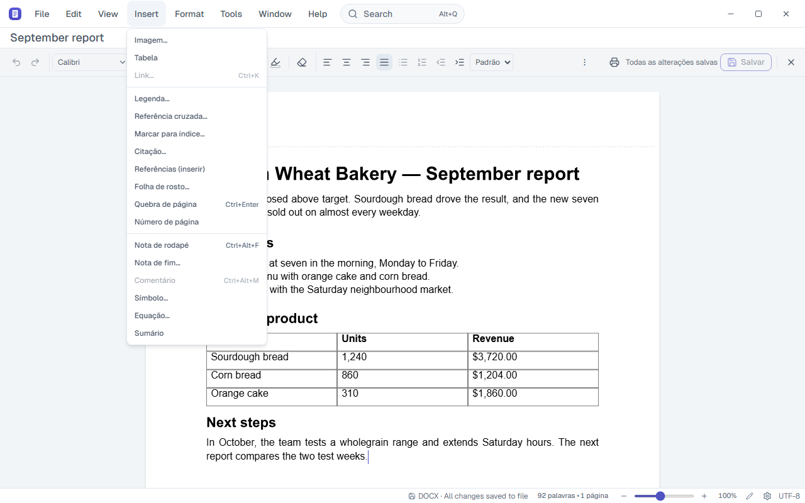Align text left
This screenshot has width=805, height=503.
click(327, 62)
